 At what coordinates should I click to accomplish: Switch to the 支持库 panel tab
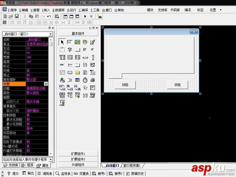[11, 165]
